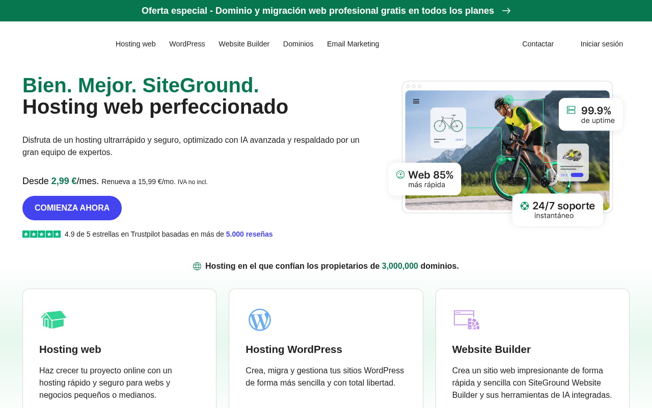Viewport: 652px width, 408px height.
Task: Select the Hosting WordPress card title
Action: [294, 349]
